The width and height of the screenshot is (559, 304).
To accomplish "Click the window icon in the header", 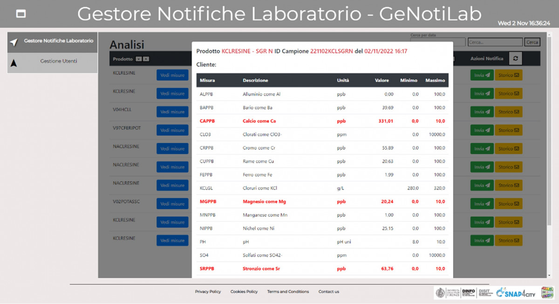I will 21,14.
